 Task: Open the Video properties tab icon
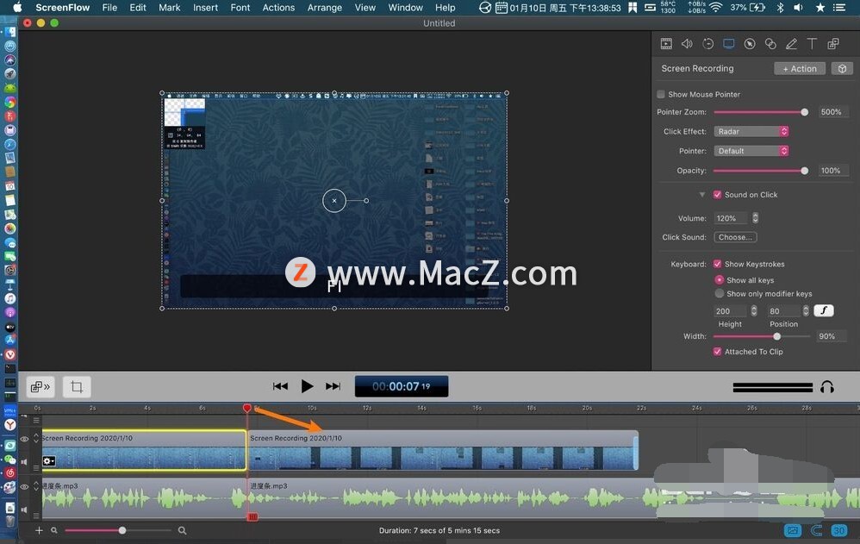click(x=666, y=44)
